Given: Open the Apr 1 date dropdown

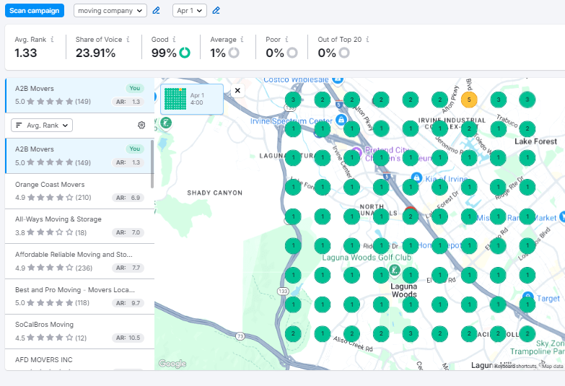Looking at the screenshot, I should pyautogui.click(x=190, y=10).
